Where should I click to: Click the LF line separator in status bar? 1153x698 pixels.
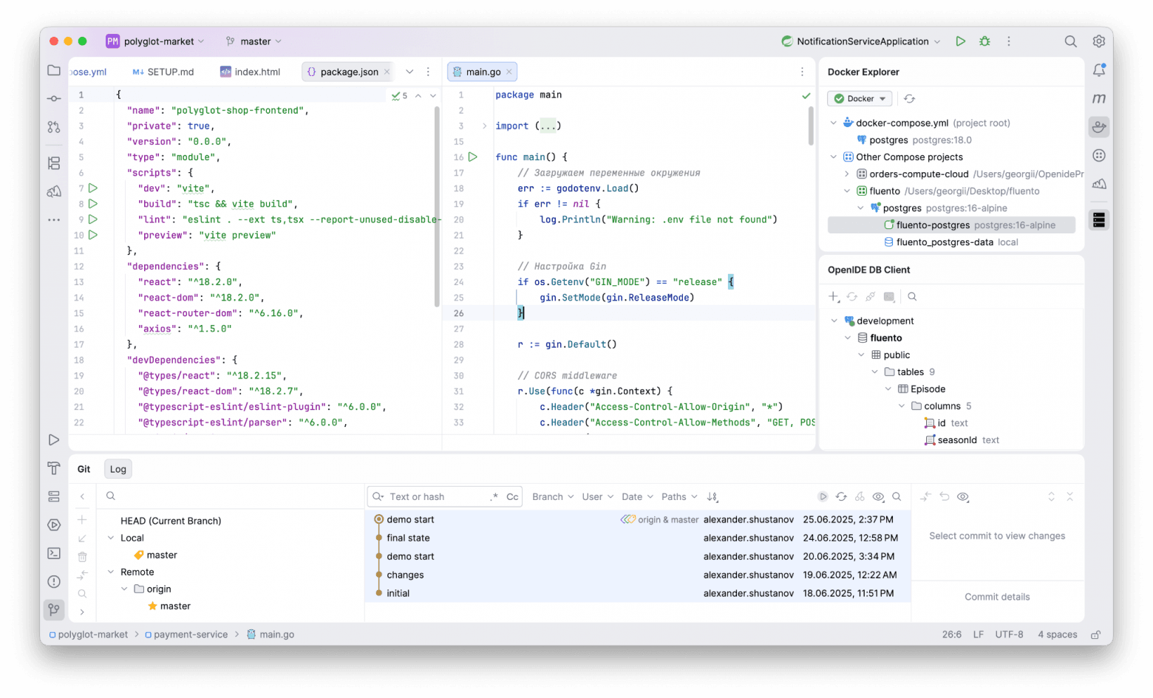(x=979, y=634)
